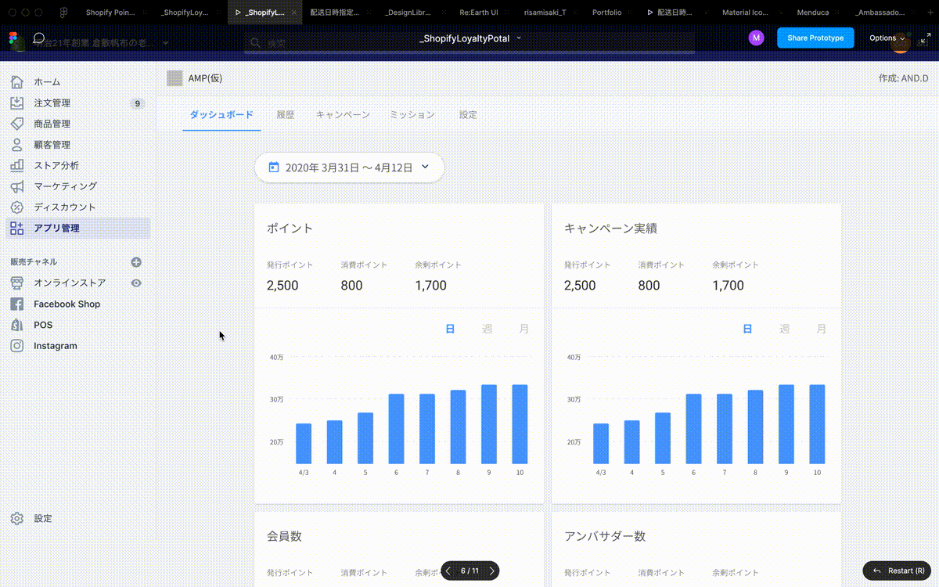939x587 pixels.
Task: Go to next prototype frame arrow
Action: (491, 571)
